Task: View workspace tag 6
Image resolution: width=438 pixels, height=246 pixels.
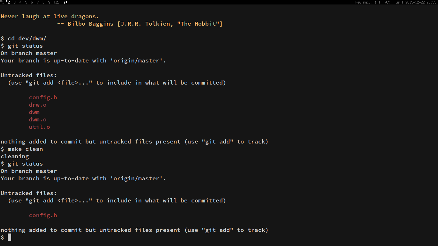Action: pos(32,2)
